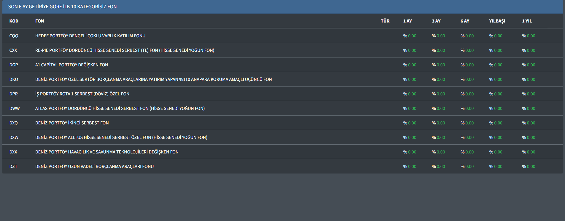Open the HEDEF PORTFÖY DENGELİ ÇOKLU VARLIK fund
The image size is (565, 221).
click(90, 36)
